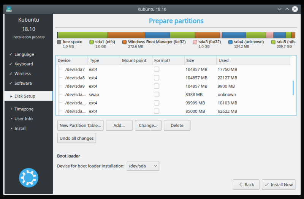Go Back to previous step
This screenshot has width=304, height=199.
pos(246,185)
